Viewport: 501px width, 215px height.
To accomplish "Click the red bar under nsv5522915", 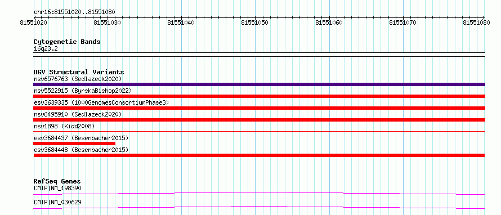I will coord(259,96).
